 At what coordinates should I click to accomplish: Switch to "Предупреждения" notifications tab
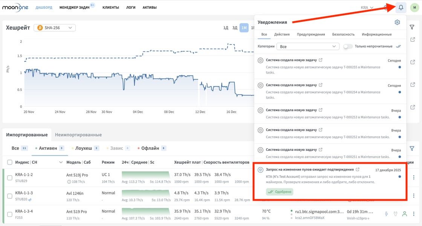tap(310, 34)
